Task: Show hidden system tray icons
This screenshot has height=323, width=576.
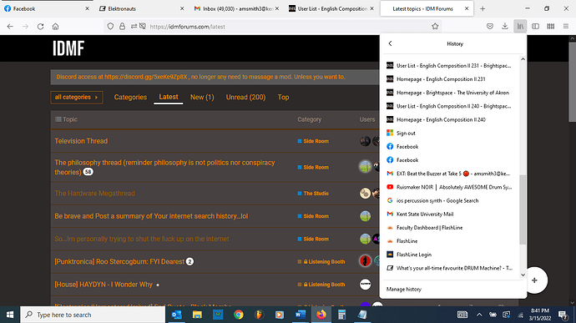Action: (479, 315)
